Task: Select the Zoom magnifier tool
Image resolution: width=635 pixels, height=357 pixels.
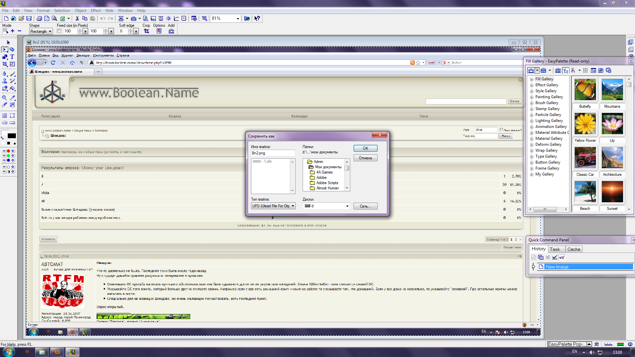Action: 5,98
